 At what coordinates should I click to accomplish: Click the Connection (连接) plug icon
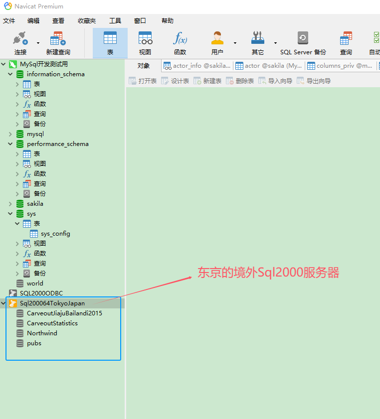(20, 38)
